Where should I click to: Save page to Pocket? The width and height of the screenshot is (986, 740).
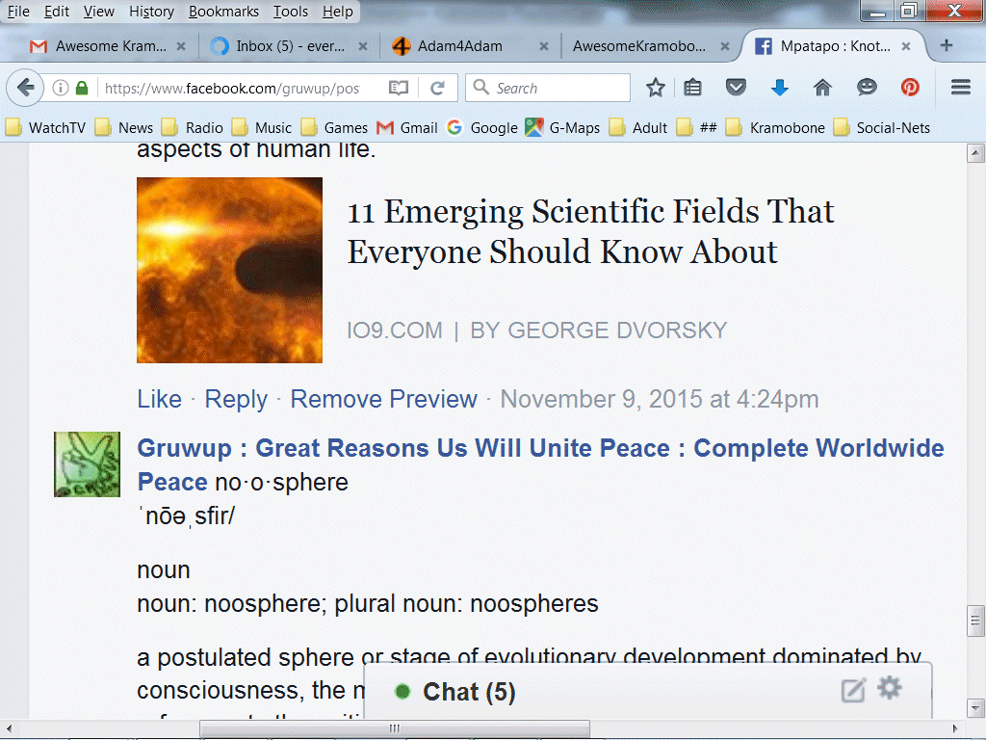coord(736,87)
